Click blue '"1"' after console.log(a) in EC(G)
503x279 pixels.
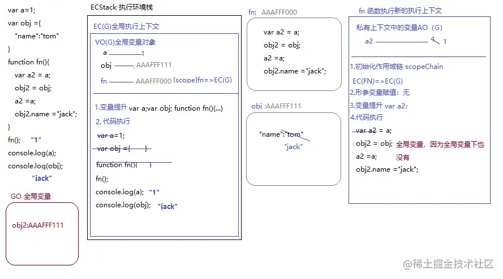pyautogui.click(x=154, y=192)
